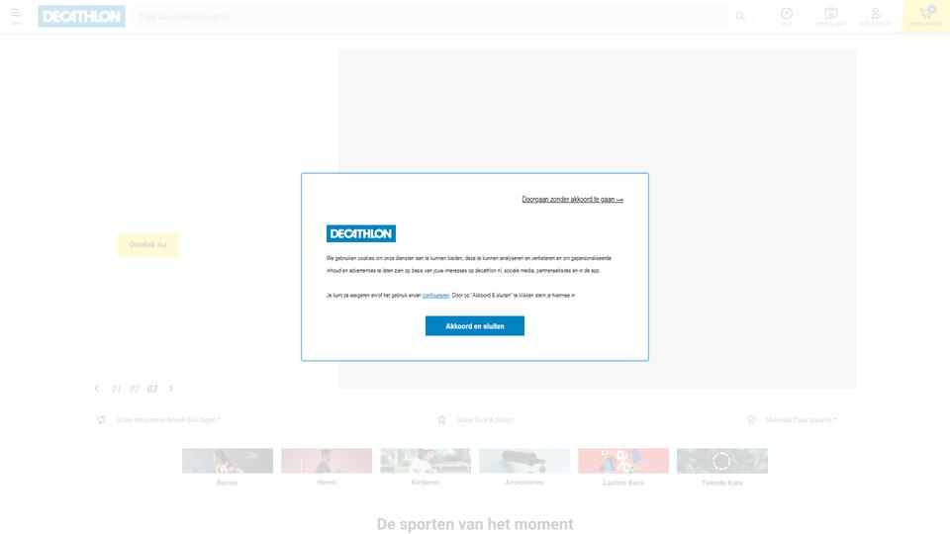Click the magnifying glass search icon

pyautogui.click(x=740, y=17)
